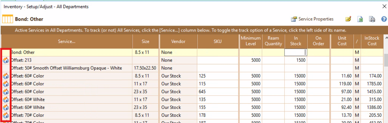Click the M unit cell for Bond: Other
388x123 pixels.
click(357, 52)
